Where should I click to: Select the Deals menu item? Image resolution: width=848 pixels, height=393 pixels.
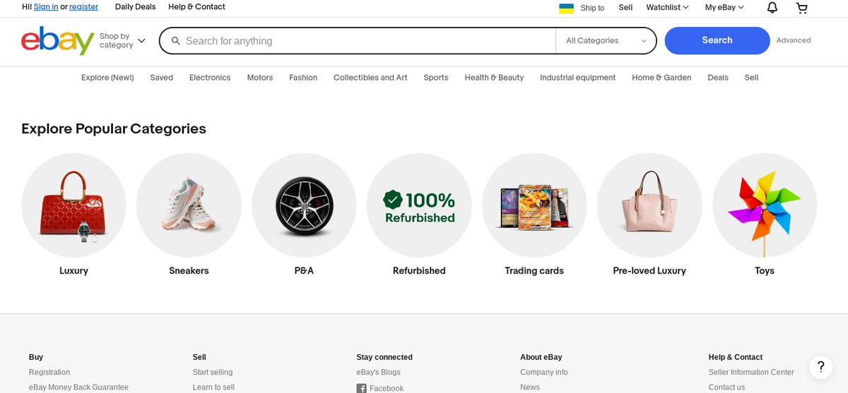[x=718, y=78]
